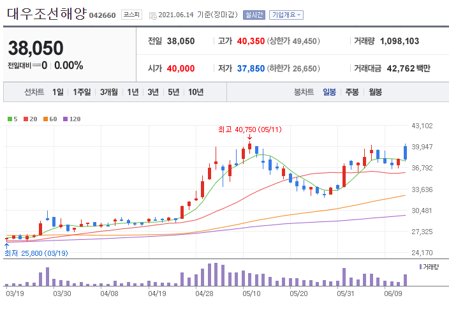449x312 pixels.
Task: Switch to 일봉 daily candle chart
Action: 329,92
